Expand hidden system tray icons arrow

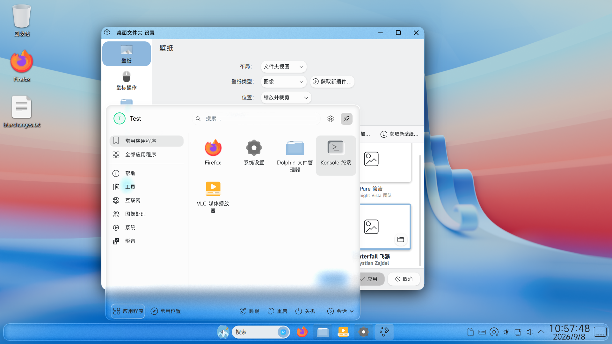(541, 332)
